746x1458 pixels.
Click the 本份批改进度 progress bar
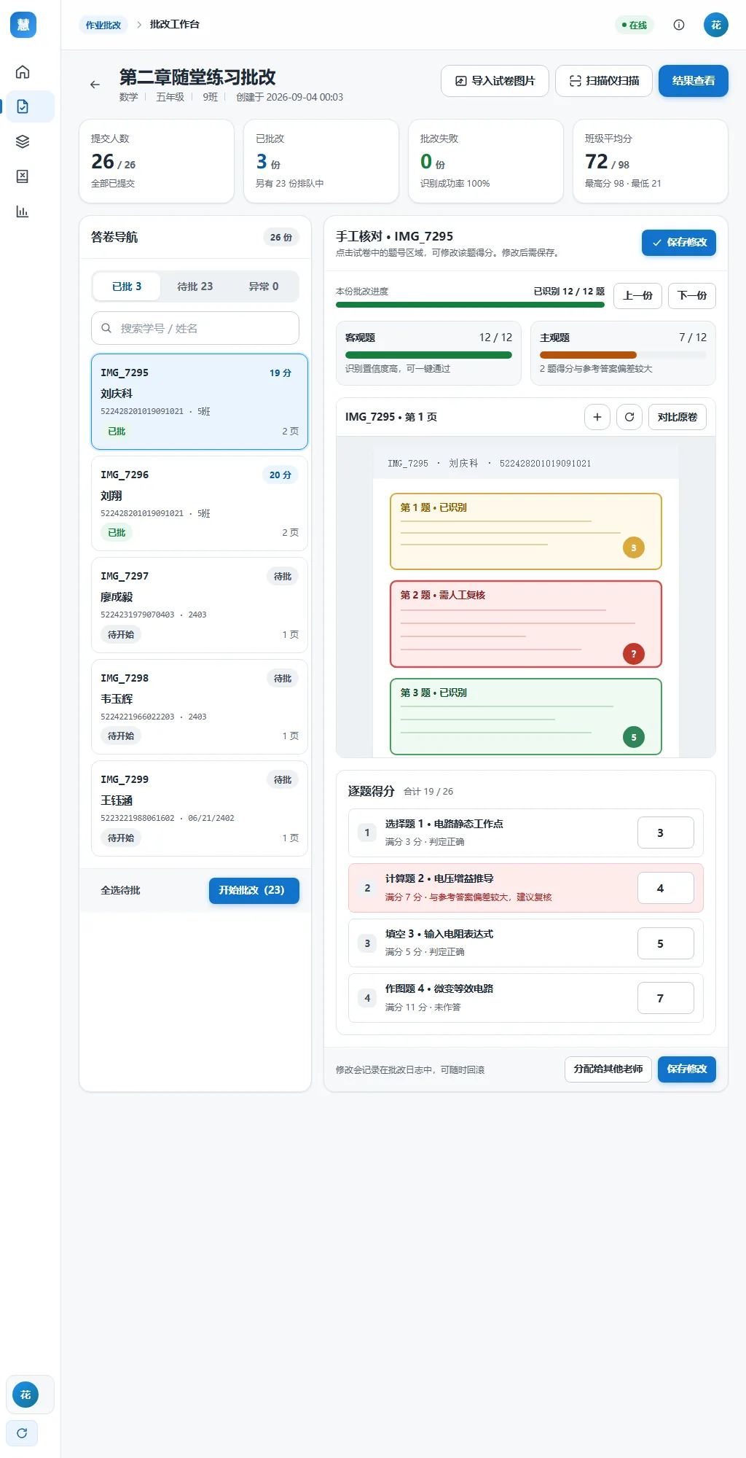point(470,305)
